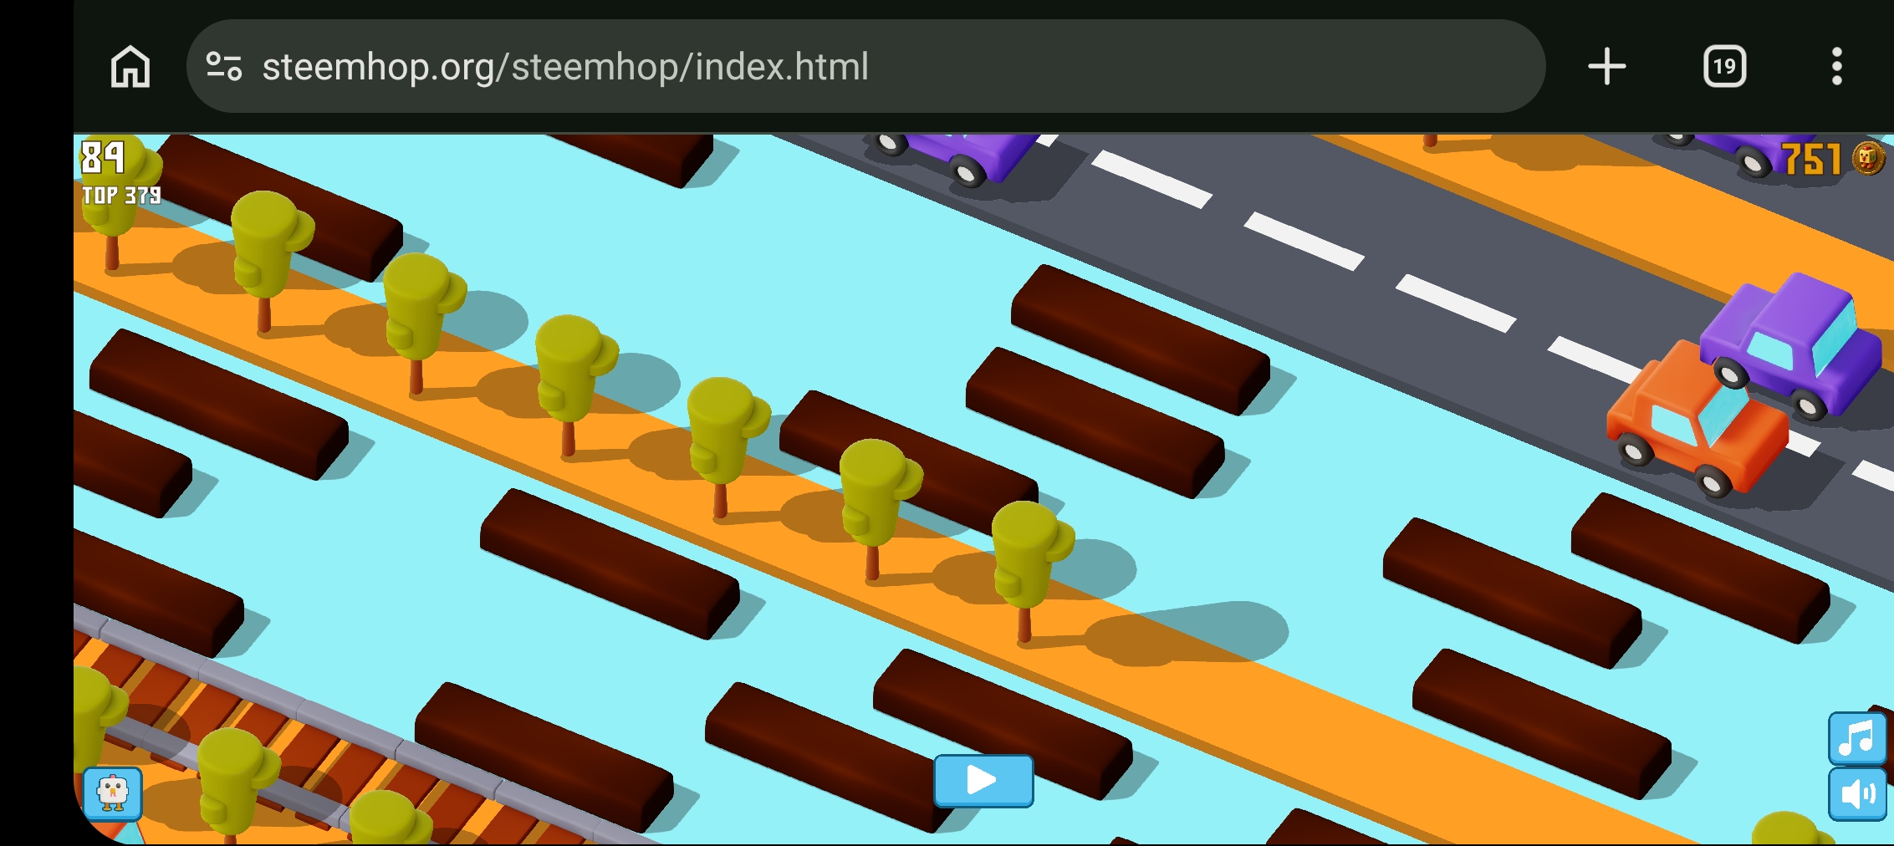Open the browser three-dot menu

coord(1836,67)
